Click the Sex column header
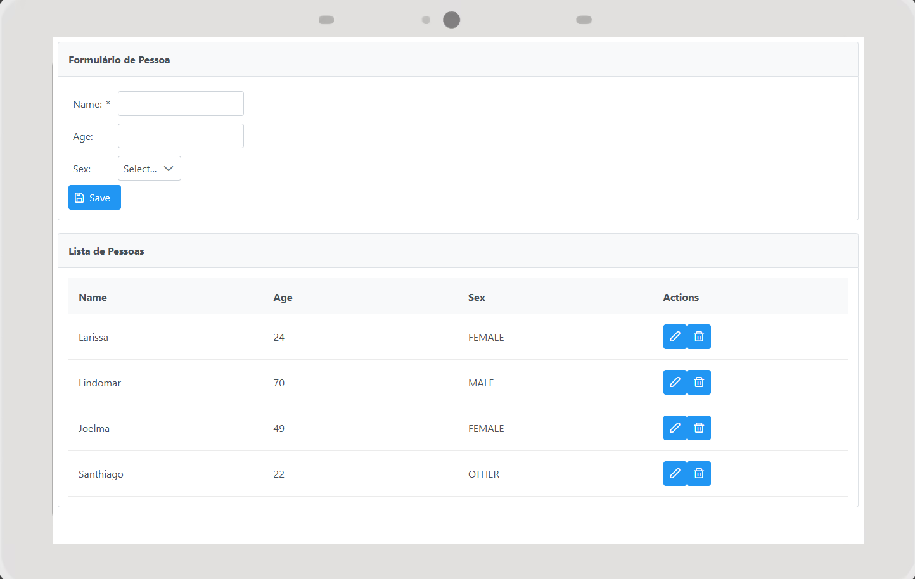Image resolution: width=915 pixels, height=579 pixels. click(477, 298)
